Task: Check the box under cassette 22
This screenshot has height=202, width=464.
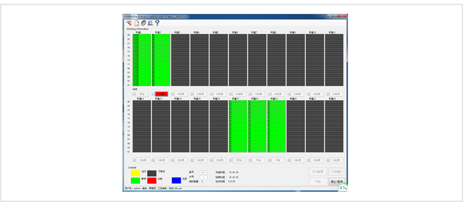Action: [x=327, y=160]
